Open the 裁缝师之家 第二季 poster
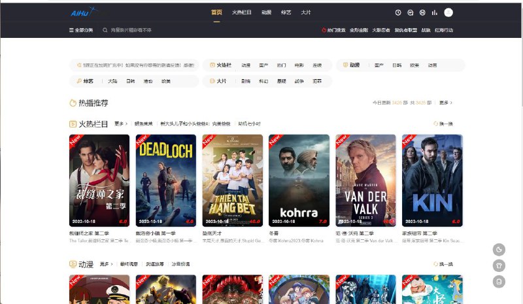The width and height of the screenshot is (523, 304). point(99,180)
